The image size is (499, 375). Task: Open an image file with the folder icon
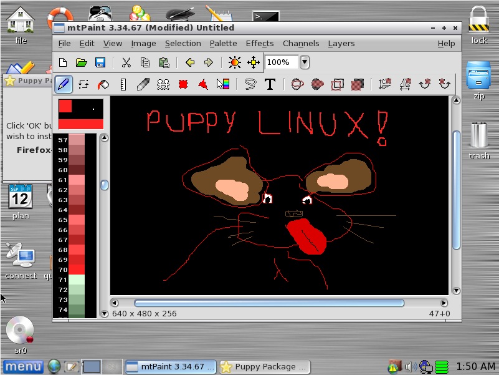coord(82,62)
